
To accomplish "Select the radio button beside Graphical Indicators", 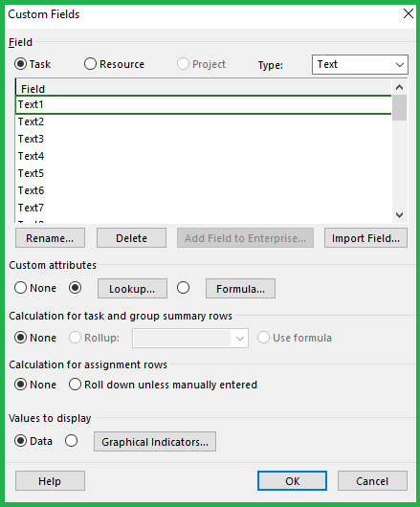I will pos(71,441).
